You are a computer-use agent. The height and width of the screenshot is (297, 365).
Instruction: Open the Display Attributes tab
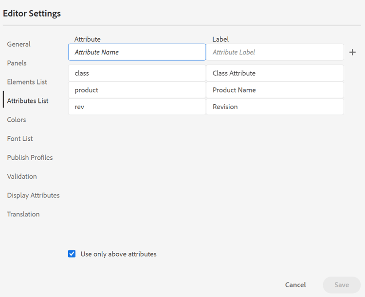34,196
